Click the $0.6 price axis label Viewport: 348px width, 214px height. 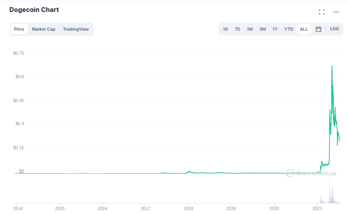click(x=20, y=77)
